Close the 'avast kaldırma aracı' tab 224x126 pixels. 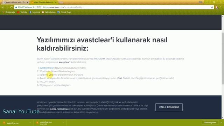coord(28,2)
